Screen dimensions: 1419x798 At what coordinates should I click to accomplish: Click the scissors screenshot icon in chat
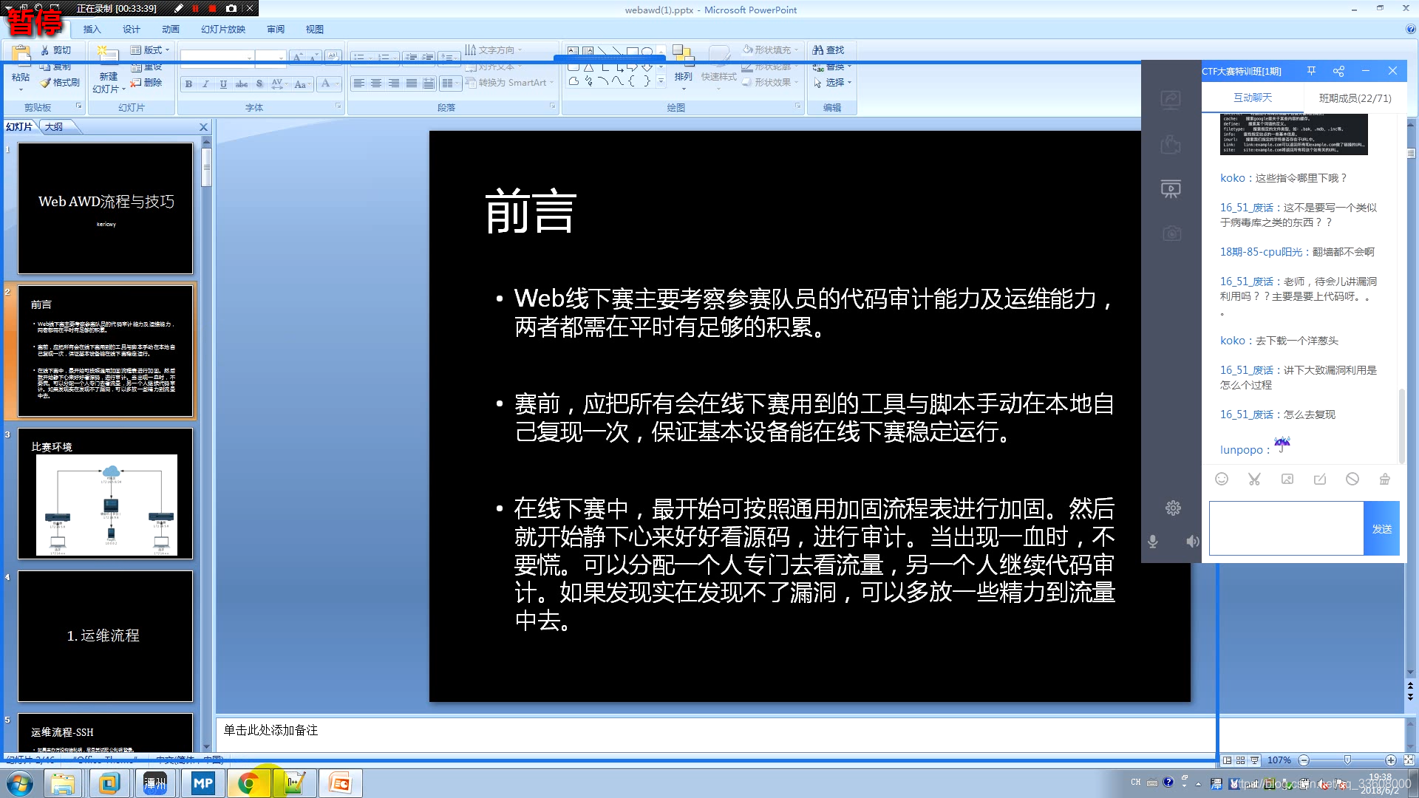pyautogui.click(x=1254, y=479)
